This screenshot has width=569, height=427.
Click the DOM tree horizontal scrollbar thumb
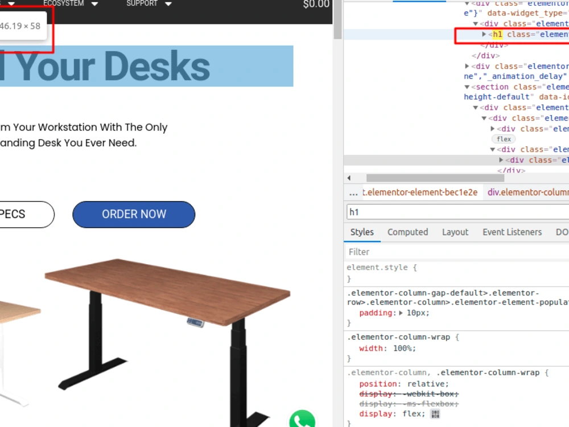click(x=435, y=178)
